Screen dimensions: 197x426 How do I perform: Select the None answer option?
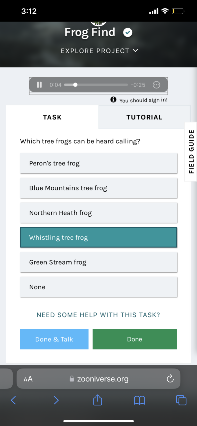(x=98, y=287)
